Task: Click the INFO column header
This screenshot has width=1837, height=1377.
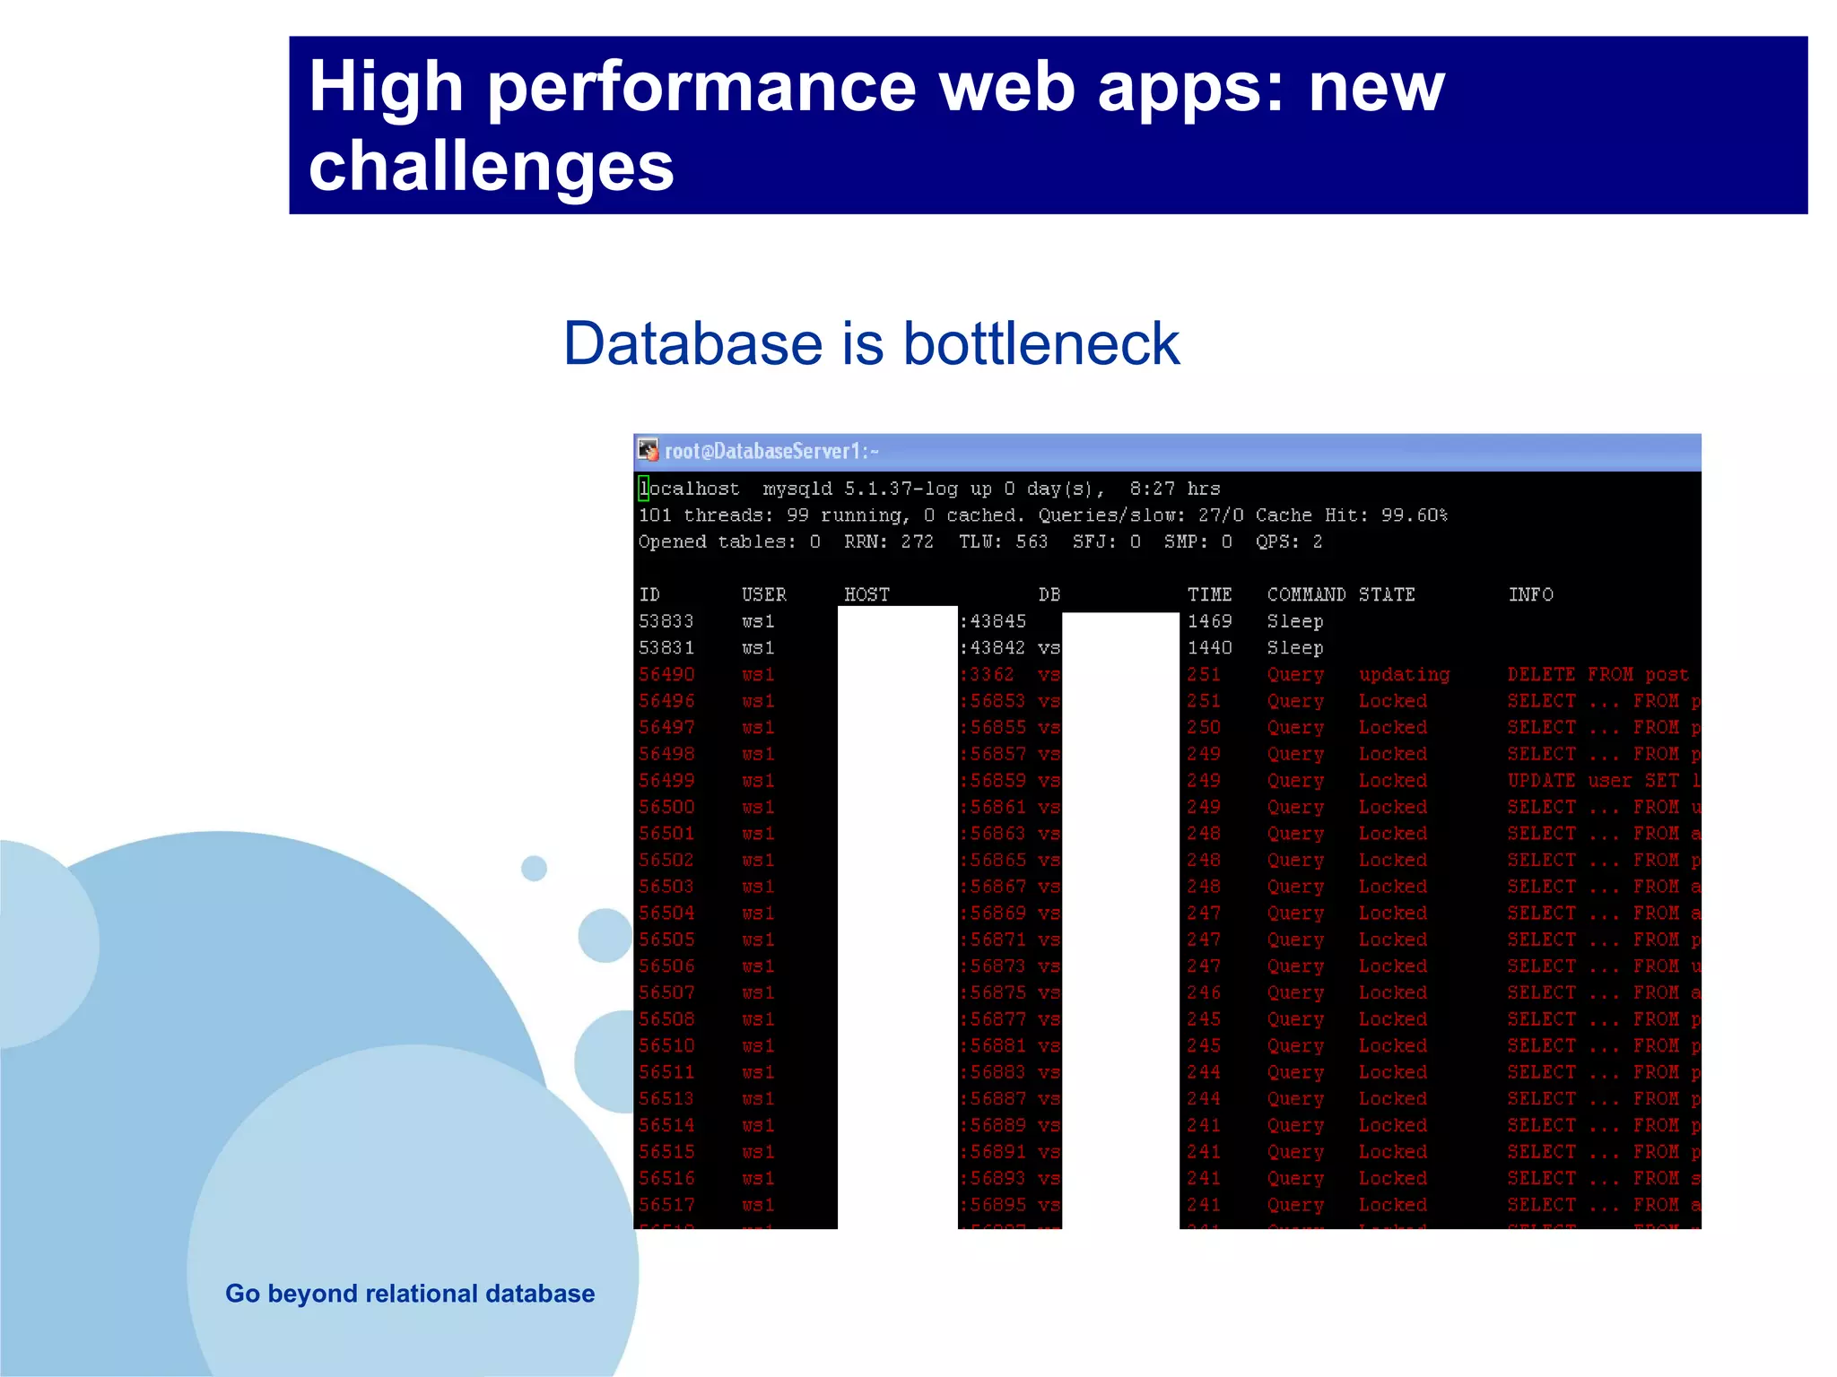Action: tap(1530, 594)
